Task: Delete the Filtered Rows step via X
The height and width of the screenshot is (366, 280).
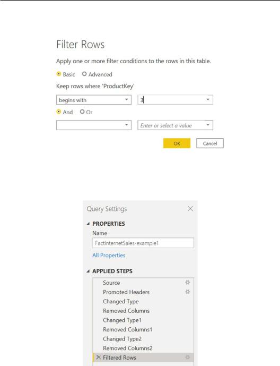Action: (x=98, y=357)
